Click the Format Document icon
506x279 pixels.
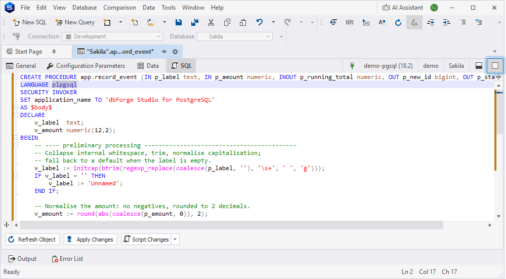click(333, 22)
